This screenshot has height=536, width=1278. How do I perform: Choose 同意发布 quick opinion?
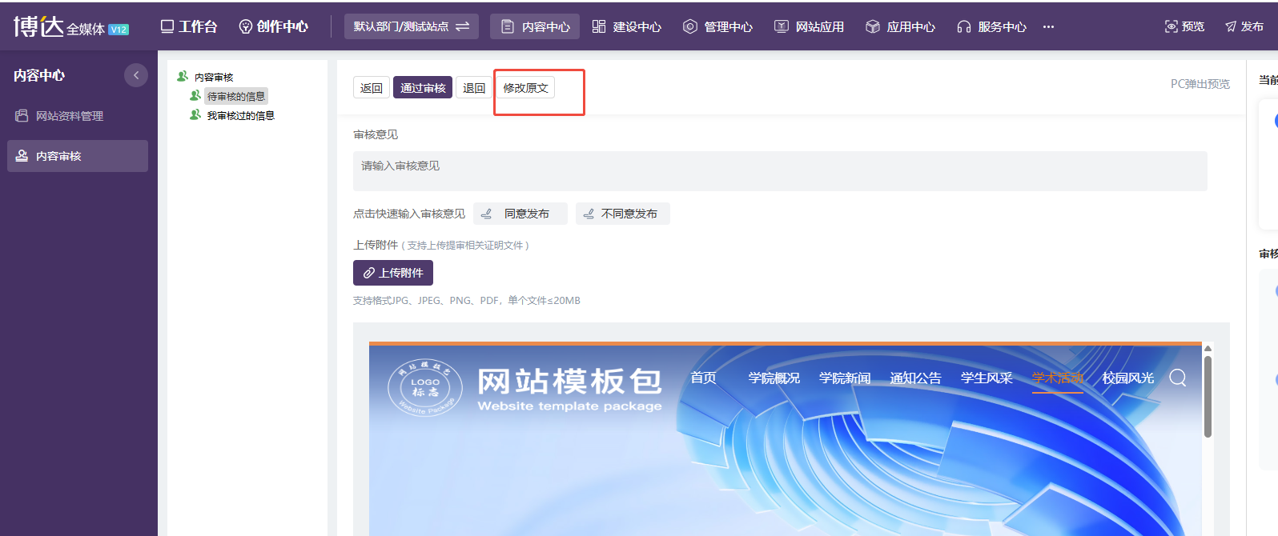click(x=520, y=214)
